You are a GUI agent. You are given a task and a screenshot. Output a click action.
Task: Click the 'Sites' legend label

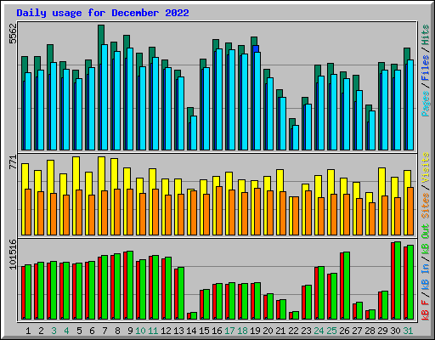[x=426, y=205]
